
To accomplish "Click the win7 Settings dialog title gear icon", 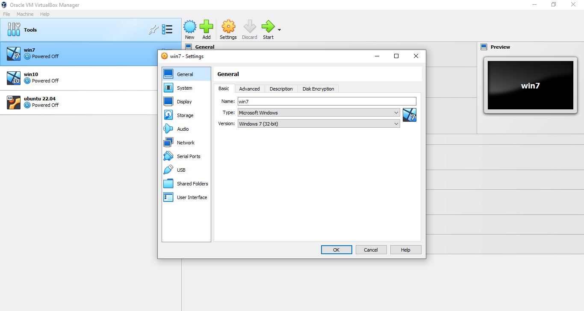I will [x=164, y=56].
